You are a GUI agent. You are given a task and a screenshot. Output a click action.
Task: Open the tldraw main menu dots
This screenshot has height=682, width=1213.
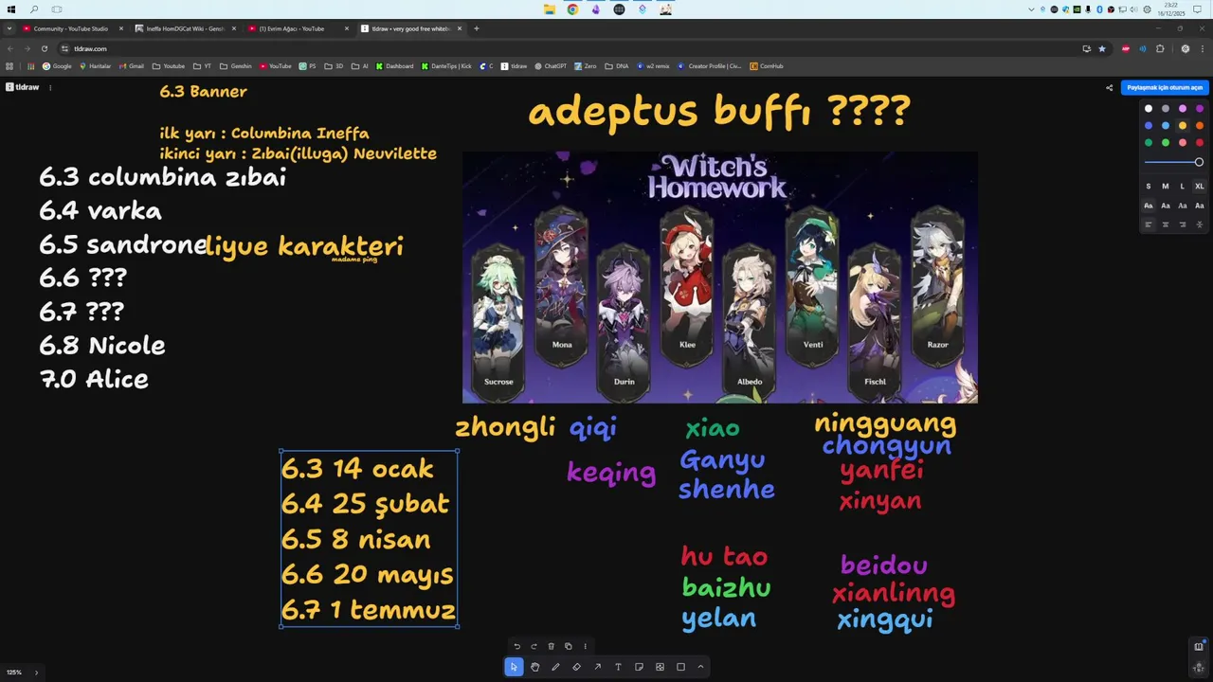(50, 87)
